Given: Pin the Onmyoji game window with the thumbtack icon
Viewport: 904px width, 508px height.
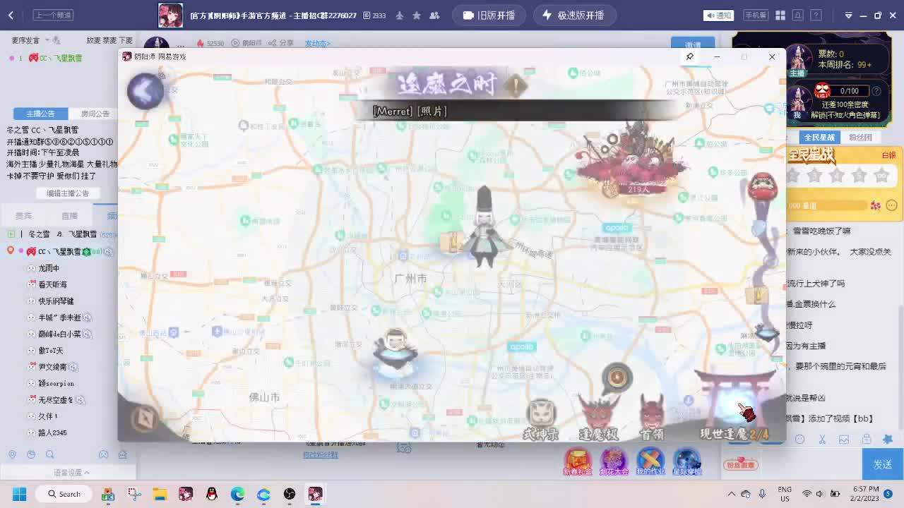Looking at the screenshot, I should (689, 56).
